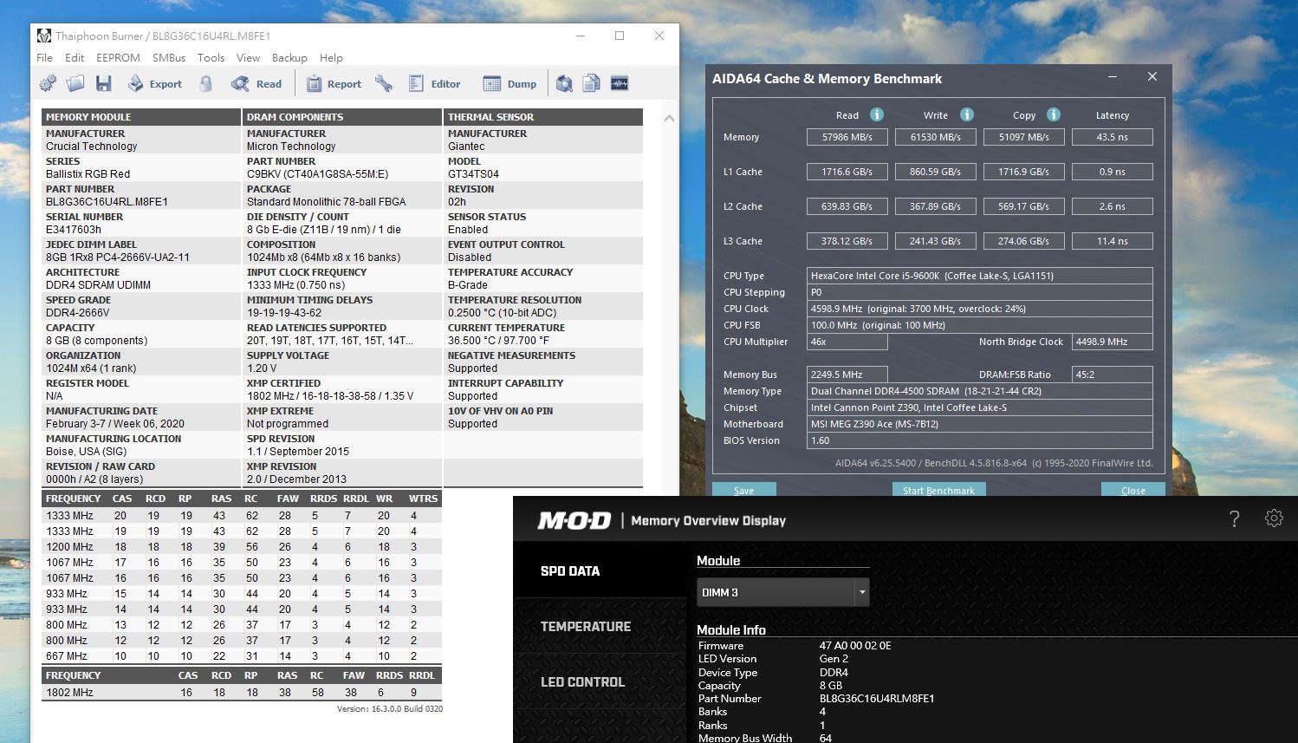Open the Backup menu
Viewport: 1298px width, 743px height.
(x=289, y=58)
